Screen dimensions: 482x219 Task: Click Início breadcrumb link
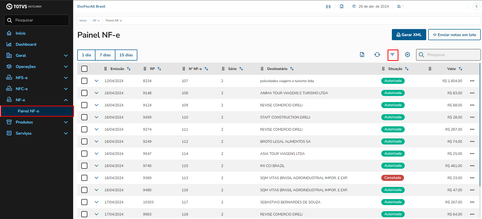83,20
